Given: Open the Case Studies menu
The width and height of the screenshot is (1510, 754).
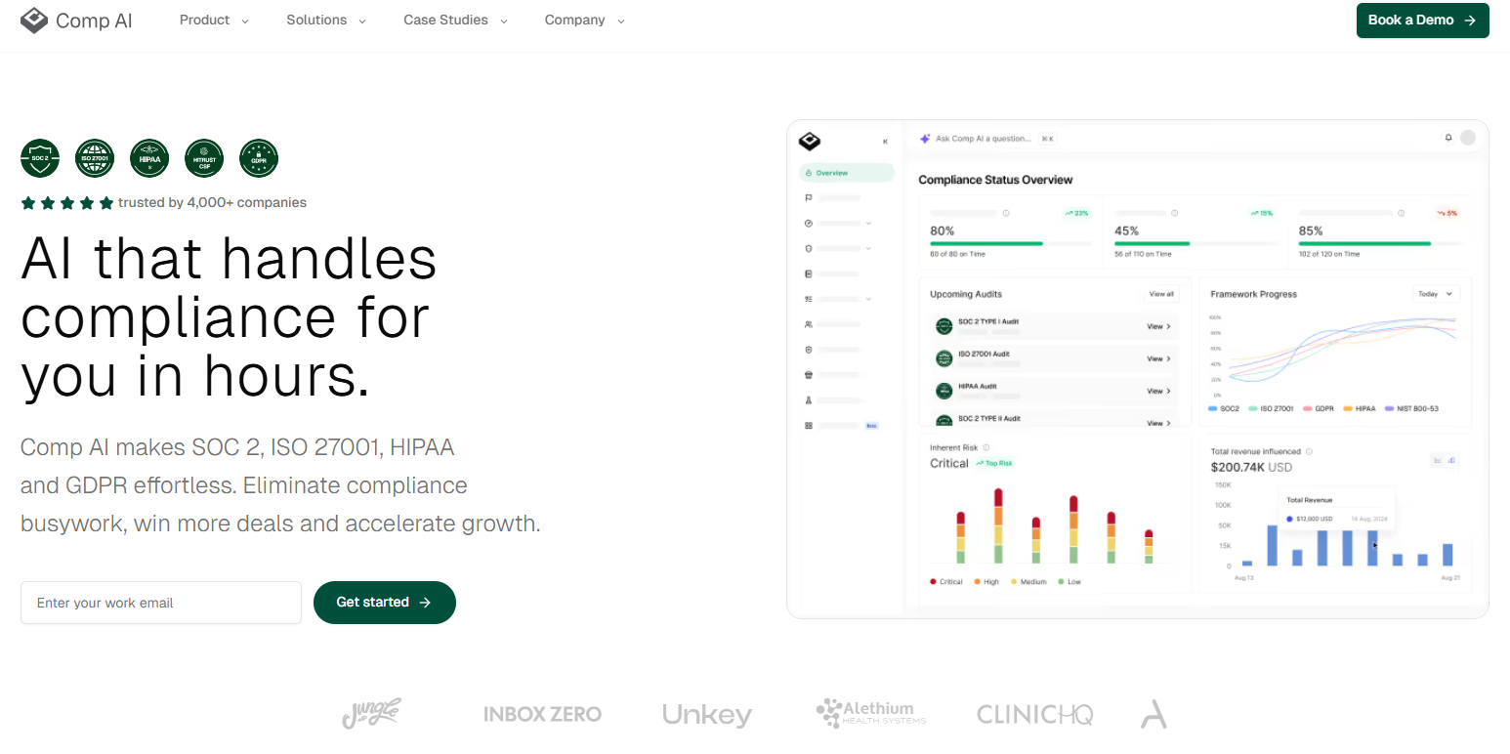Looking at the screenshot, I should click(455, 21).
